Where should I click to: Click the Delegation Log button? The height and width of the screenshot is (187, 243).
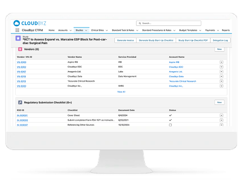coord(220,40)
